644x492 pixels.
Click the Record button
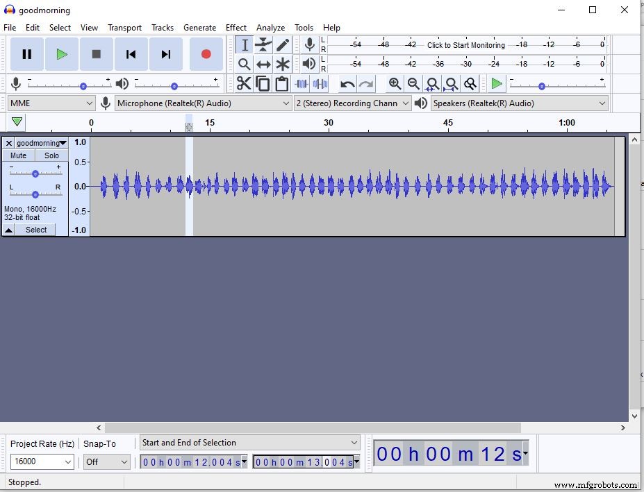click(206, 54)
